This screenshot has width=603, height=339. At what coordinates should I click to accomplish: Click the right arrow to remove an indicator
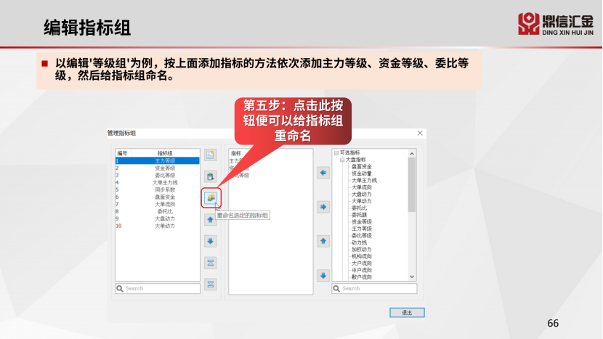(323, 207)
